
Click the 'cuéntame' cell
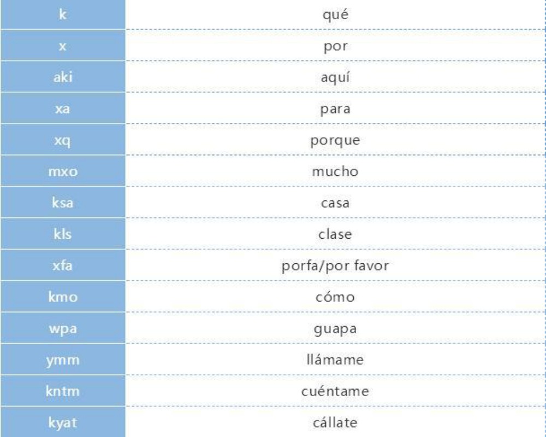click(336, 392)
